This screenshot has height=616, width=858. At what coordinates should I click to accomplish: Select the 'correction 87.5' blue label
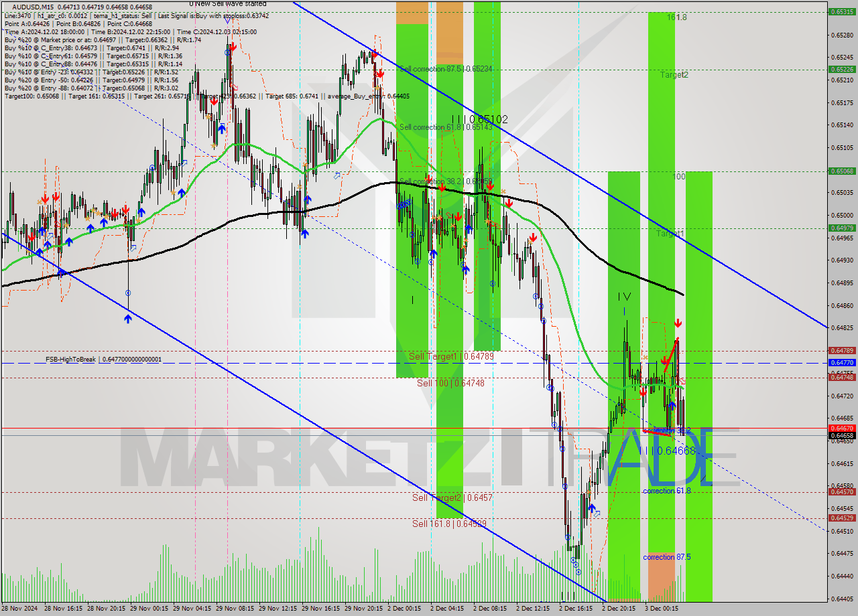pyautogui.click(x=667, y=557)
